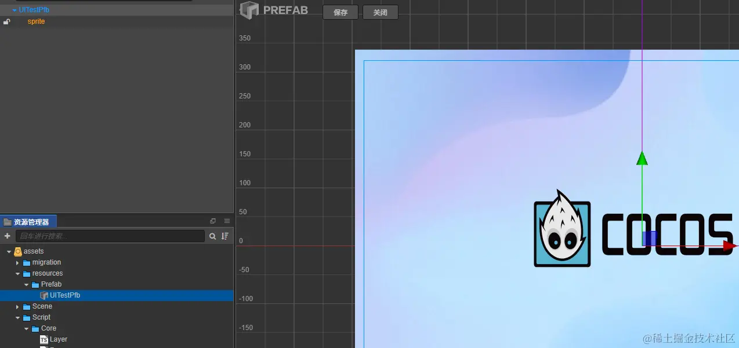This screenshot has height=348, width=739.
Task: Click the Core folder icon
Action: point(35,328)
